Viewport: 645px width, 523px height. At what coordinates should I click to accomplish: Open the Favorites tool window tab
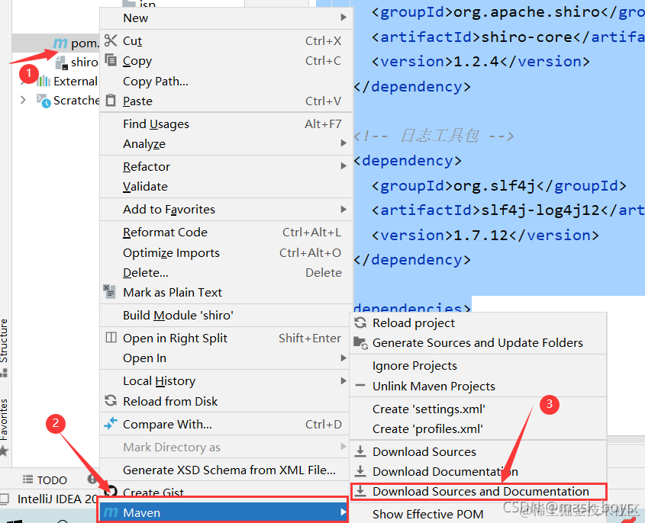point(4,419)
